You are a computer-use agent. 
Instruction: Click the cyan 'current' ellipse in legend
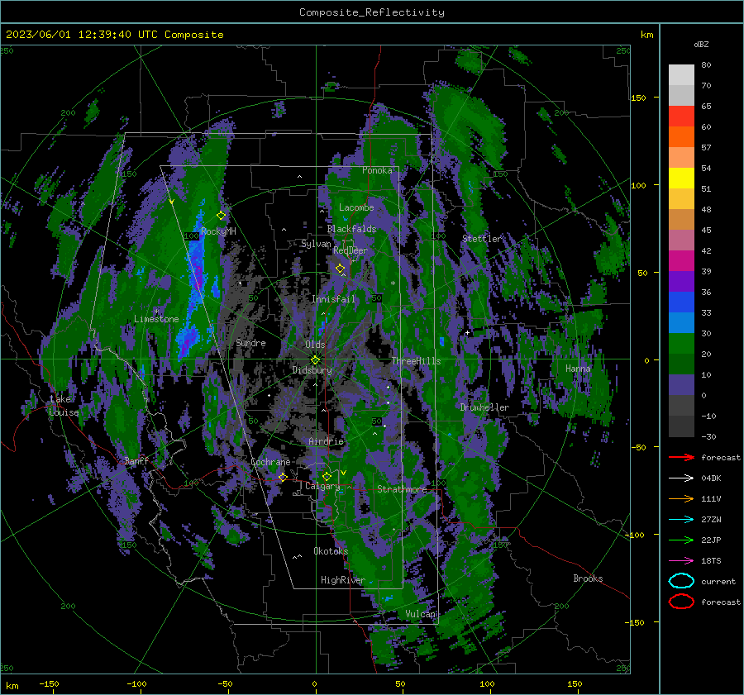(681, 581)
